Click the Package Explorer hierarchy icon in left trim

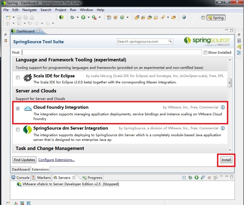(x=6, y=41)
